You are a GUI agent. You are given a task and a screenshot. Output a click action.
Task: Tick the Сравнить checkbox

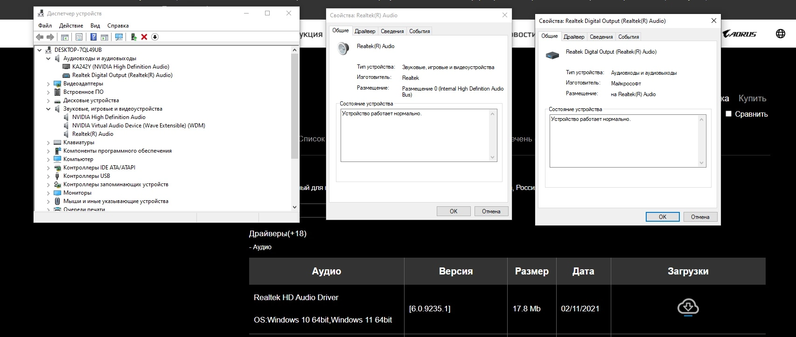pyautogui.click(x=728, y=113)
